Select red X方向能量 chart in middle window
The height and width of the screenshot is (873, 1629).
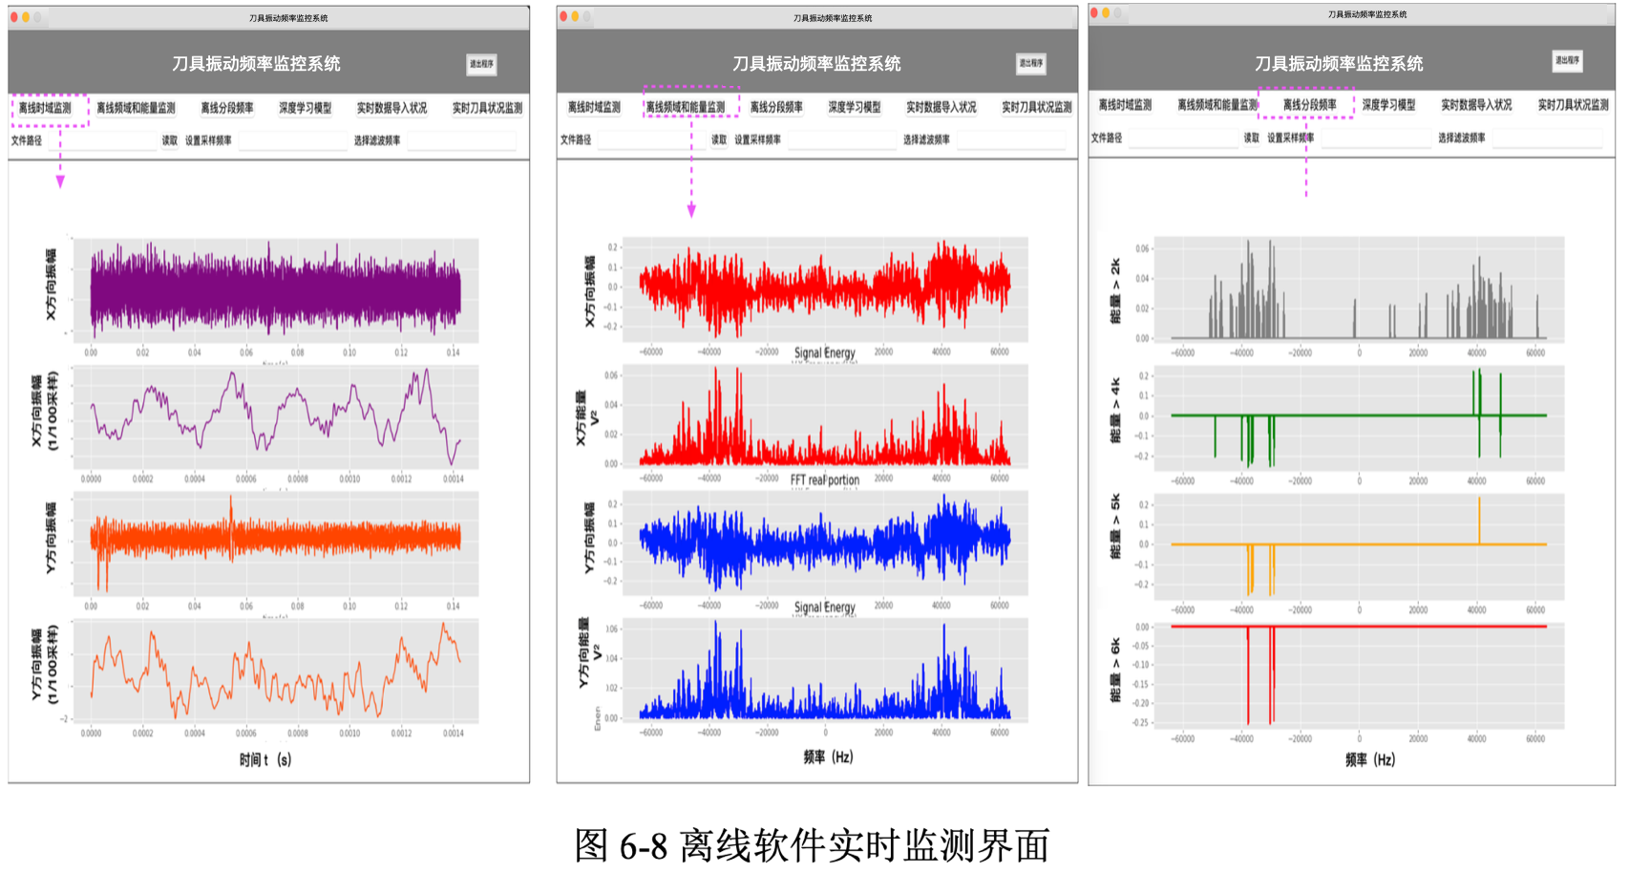coord(826,416)
